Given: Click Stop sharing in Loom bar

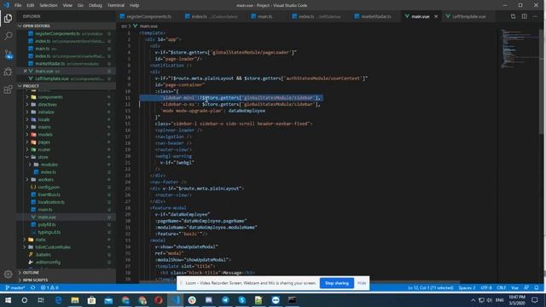Looking at the screenshot, I should pyautogui.click(x=337, y=283).
